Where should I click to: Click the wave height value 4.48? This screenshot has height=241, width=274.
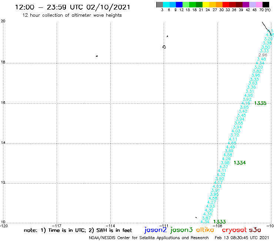(230, 147)
